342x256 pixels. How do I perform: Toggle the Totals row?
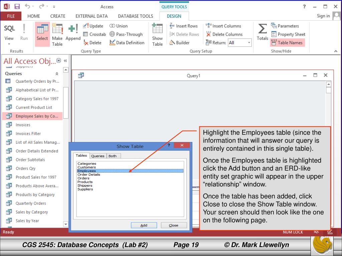coord(263,32)
